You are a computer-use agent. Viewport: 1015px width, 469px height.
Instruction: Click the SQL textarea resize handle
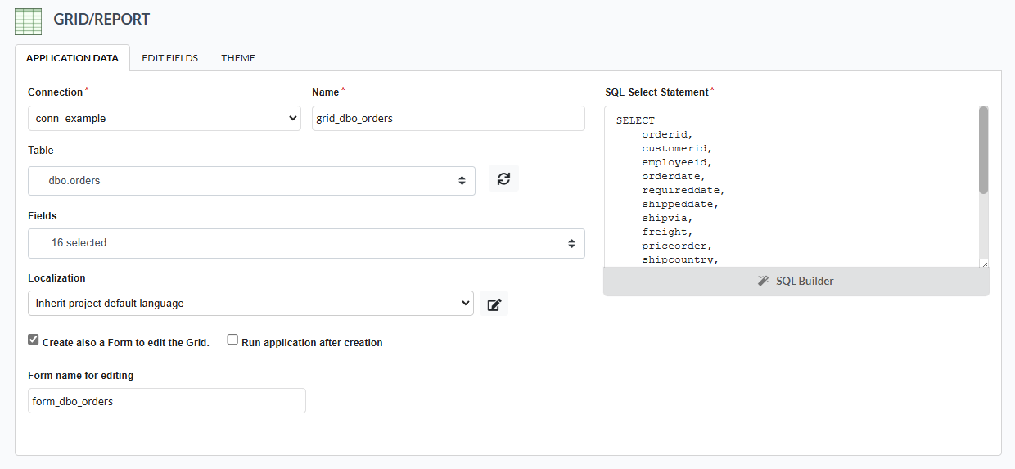[984, 264]
